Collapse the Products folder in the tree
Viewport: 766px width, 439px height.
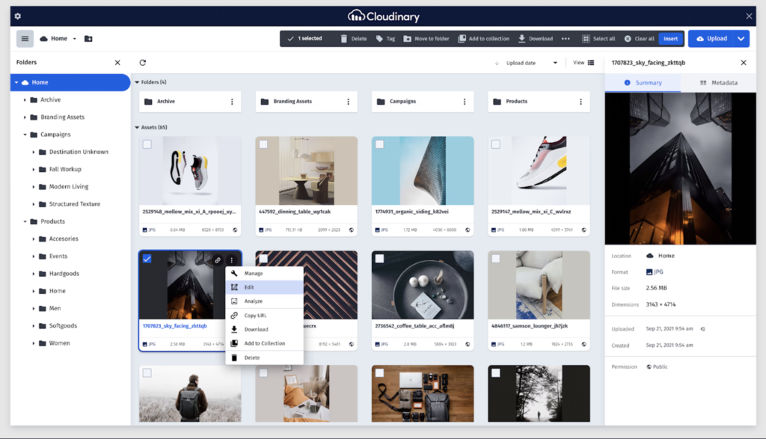point(25,221)
